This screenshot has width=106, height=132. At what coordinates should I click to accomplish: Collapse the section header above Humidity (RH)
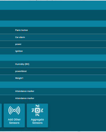[x=53, y=58]
